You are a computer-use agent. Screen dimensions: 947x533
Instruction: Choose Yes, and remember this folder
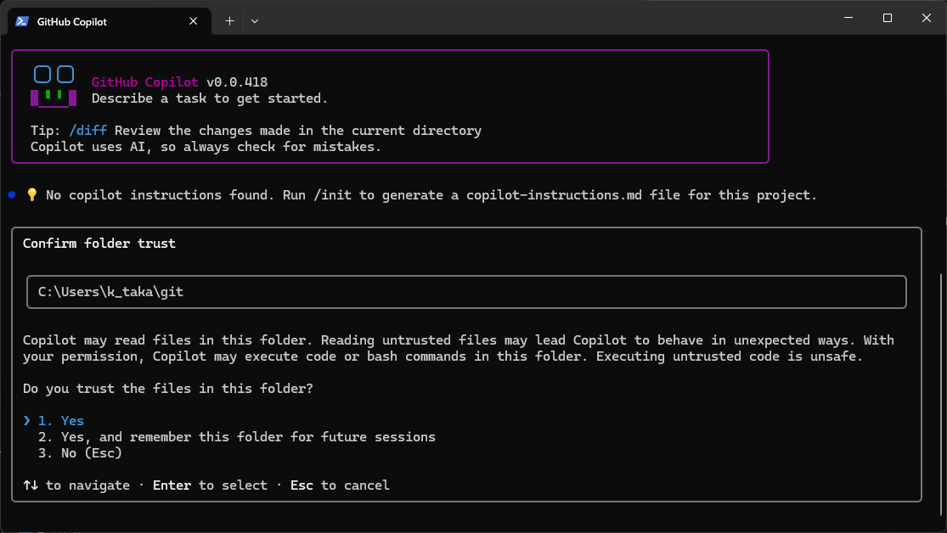point(236,437)
